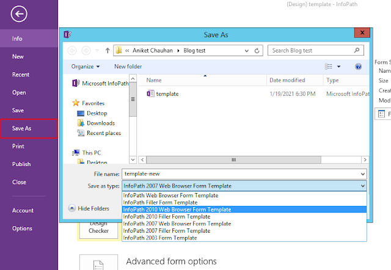Image resolution: width=391 pixels, height=270 pixels.
Task: Click the horizontal scrollbar thumb in the file list
Action: pyautogui.click(x=233, y=160)
